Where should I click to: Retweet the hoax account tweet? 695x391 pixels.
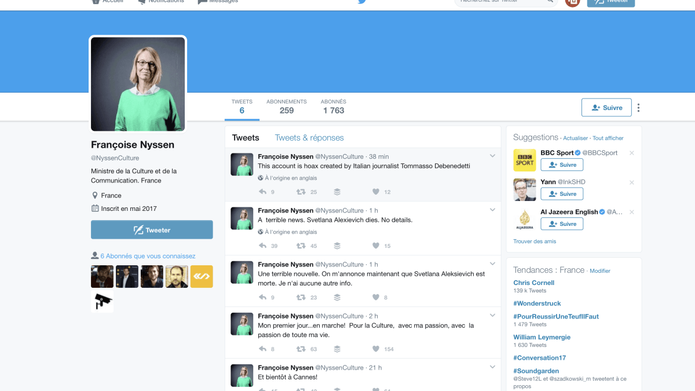(301, 192)
